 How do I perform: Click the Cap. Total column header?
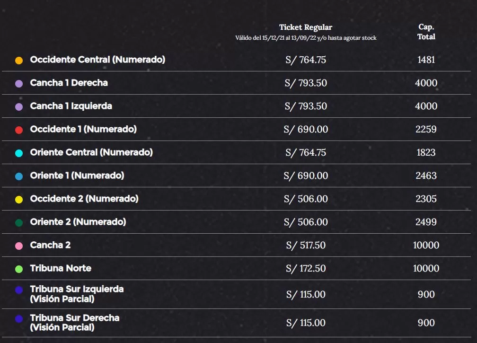pos(426,32)
